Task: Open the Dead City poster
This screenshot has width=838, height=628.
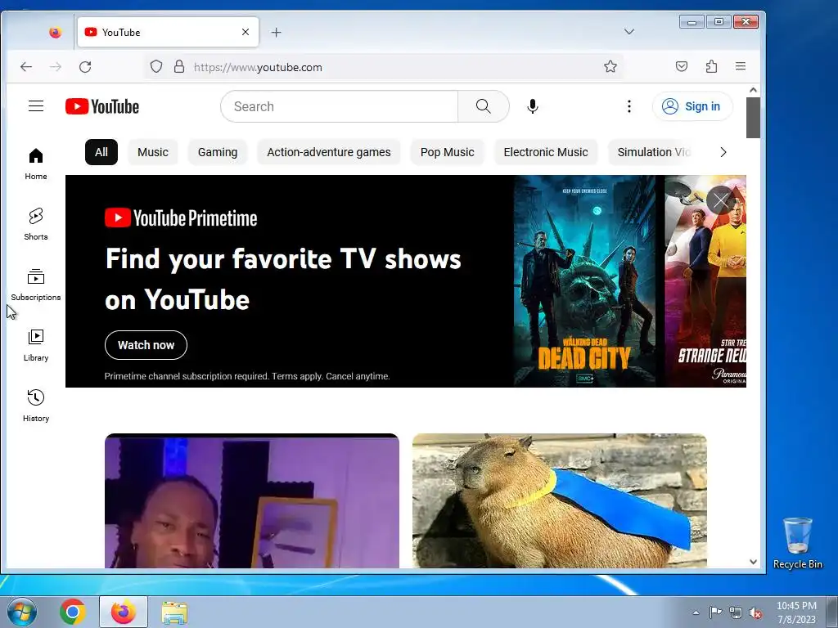Action: click(x=584, y=281)
